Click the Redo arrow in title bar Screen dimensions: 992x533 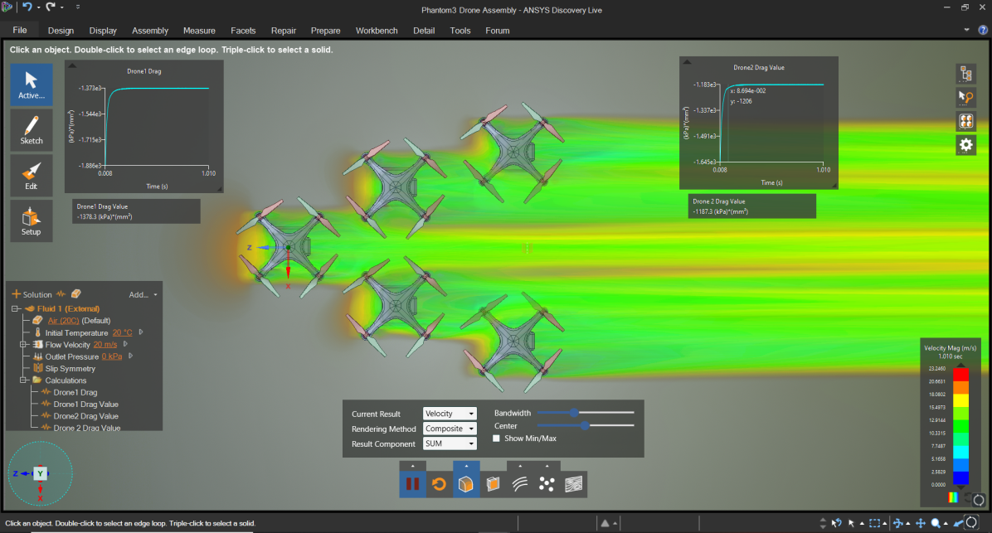(50, 7)
